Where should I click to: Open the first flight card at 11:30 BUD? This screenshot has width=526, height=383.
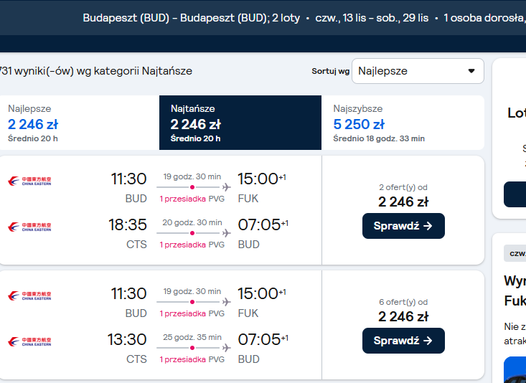(x=242, y=210)
